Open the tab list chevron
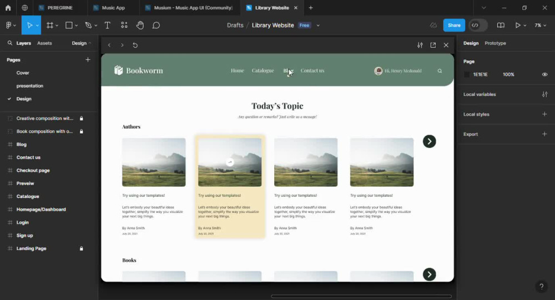 pos(483,7)
